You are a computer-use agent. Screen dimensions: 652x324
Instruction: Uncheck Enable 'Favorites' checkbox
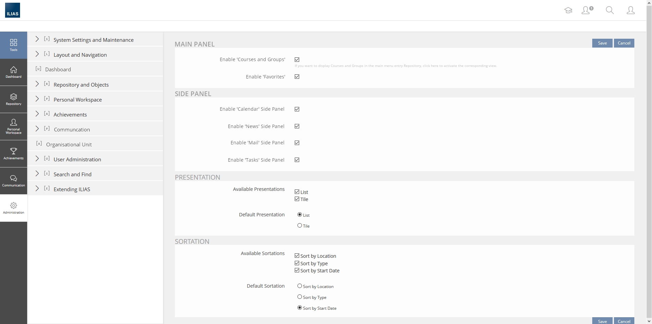(297, 77)
